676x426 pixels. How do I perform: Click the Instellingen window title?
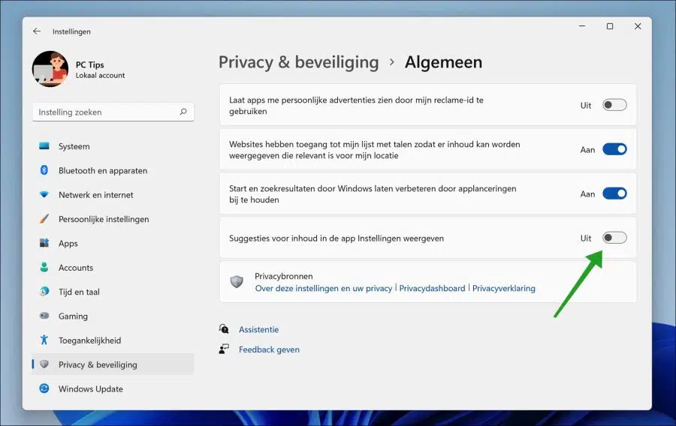point(71,31)
